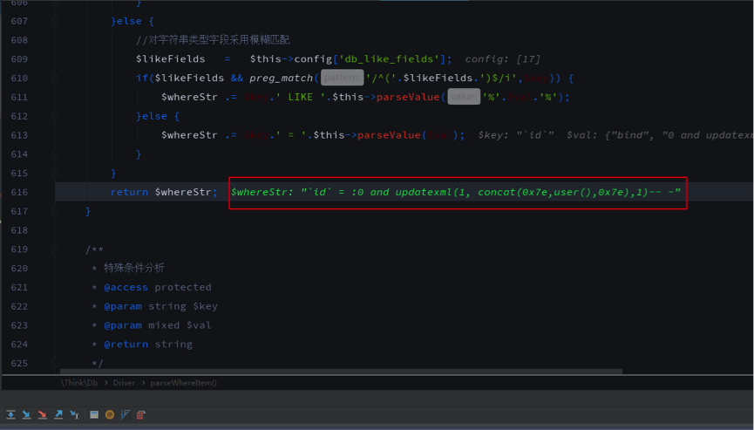Toggle breakpoint on line 616 gutter
This screenshot has width=754, height=430.
coord(44,192)
